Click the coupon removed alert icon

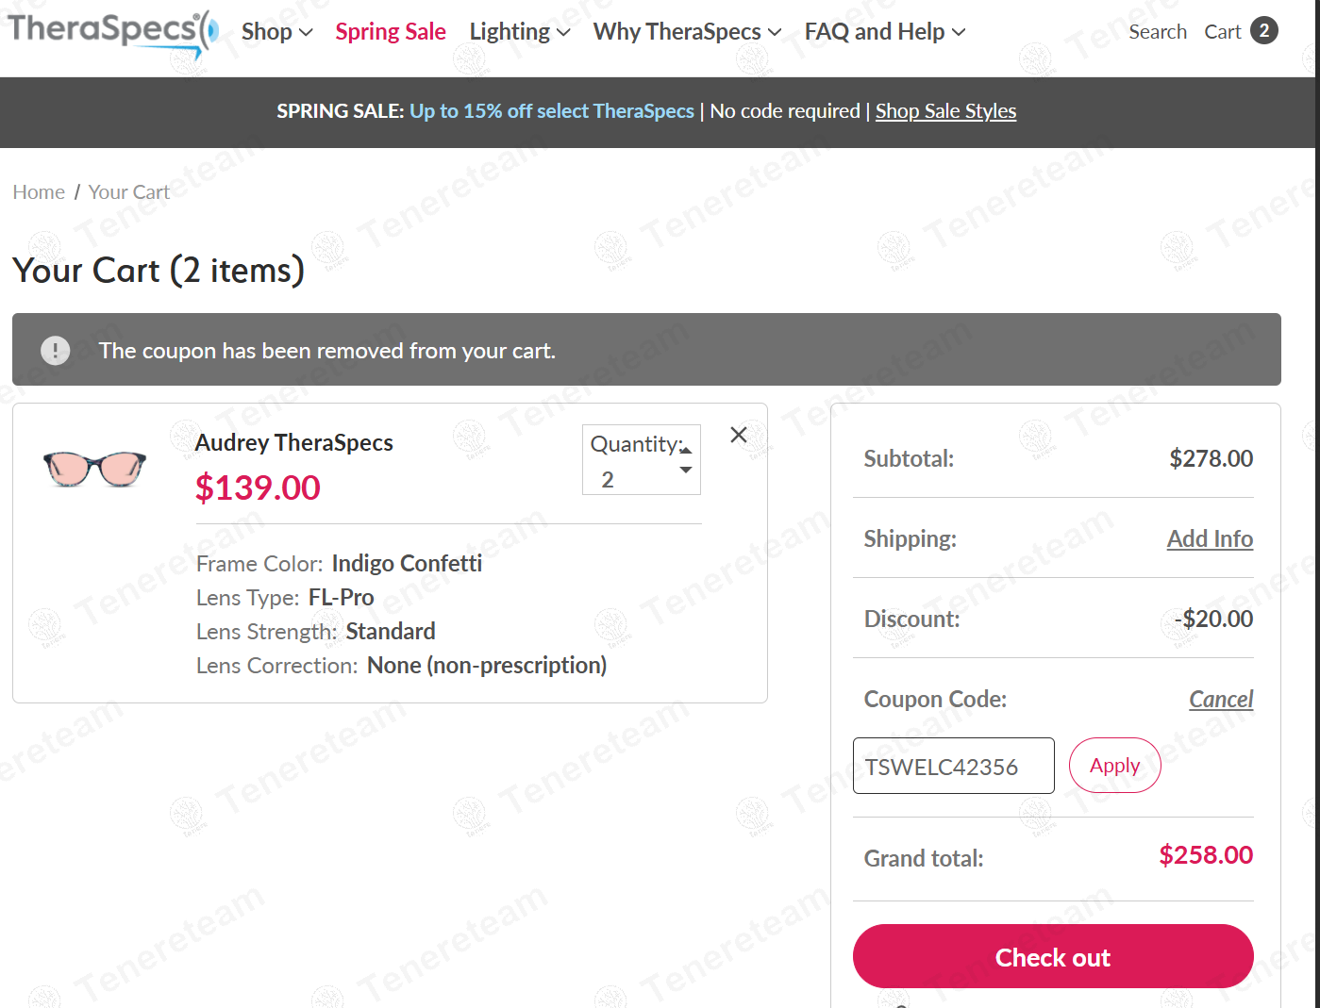56,351
